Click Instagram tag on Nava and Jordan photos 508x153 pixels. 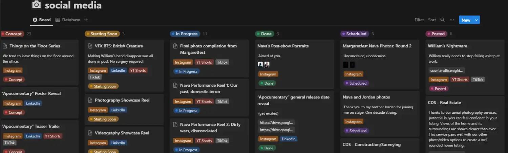pyautogui.click(x=353, y=122)
